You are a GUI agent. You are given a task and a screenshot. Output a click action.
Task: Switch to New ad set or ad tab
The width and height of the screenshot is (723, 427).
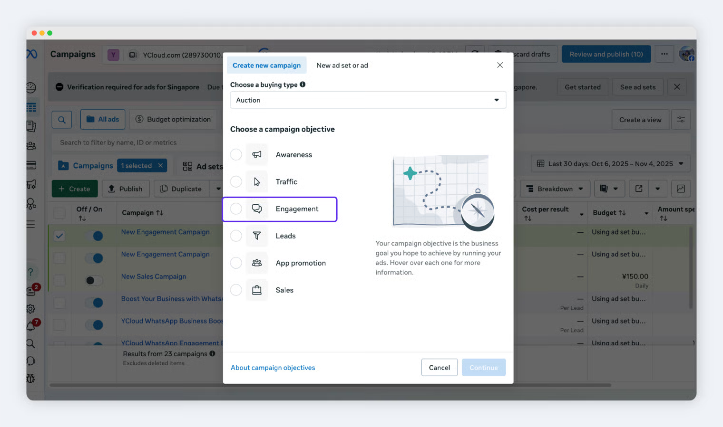(x=342, y=66)
